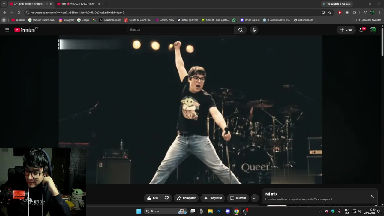Viewport: 384px width, 216px height.
Task: Open the Google bookmark
Action: pyautogui.click(x=83, y=20)
